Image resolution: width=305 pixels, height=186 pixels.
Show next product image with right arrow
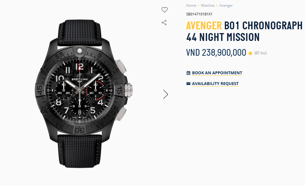165,94
